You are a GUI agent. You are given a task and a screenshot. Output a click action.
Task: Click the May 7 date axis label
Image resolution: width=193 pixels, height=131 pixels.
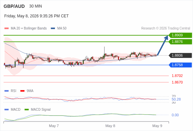54,126
